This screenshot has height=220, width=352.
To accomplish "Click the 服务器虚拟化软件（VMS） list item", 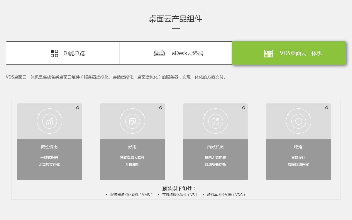I will tap(131, 195).
